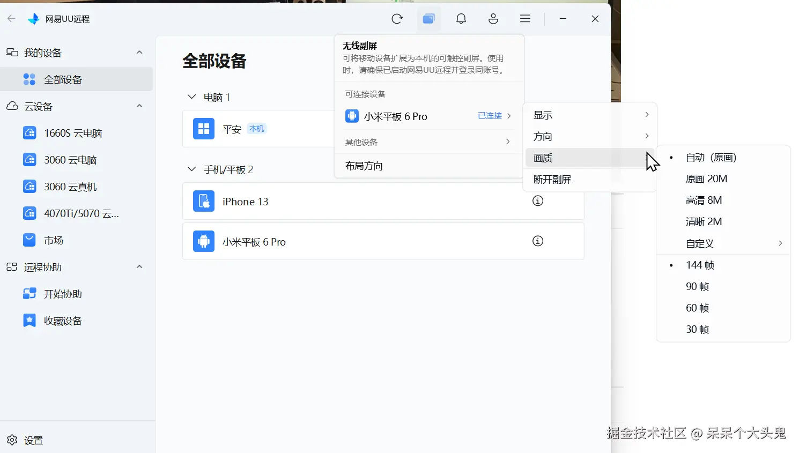Click the 1660S 云电脑 cloud icon
Image resolution: width=799 pixels, height=453 pixels.
pos(29,133)
